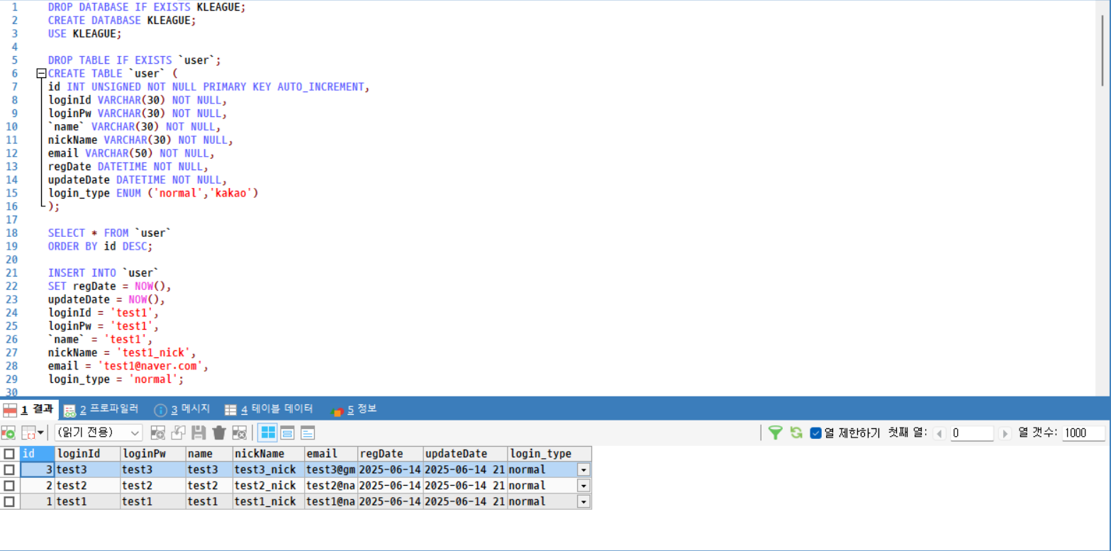Click the id column header
This screenshot has width=1111, height=551.
(x=38, y=454)
